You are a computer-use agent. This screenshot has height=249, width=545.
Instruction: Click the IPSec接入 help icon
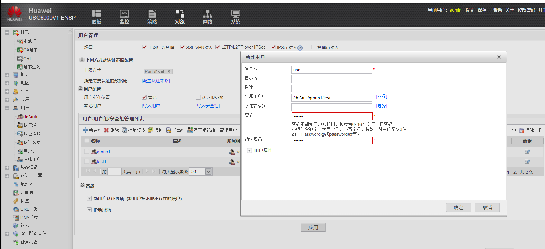tap(300, 48)
